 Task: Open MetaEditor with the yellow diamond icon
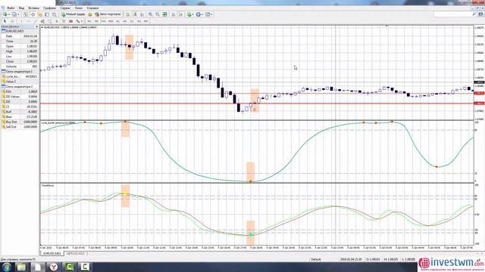coord(89,14)
